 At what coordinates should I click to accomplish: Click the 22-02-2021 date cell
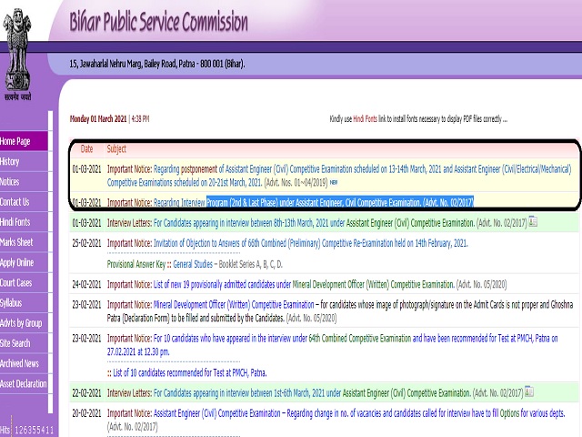tap(86, 392)
